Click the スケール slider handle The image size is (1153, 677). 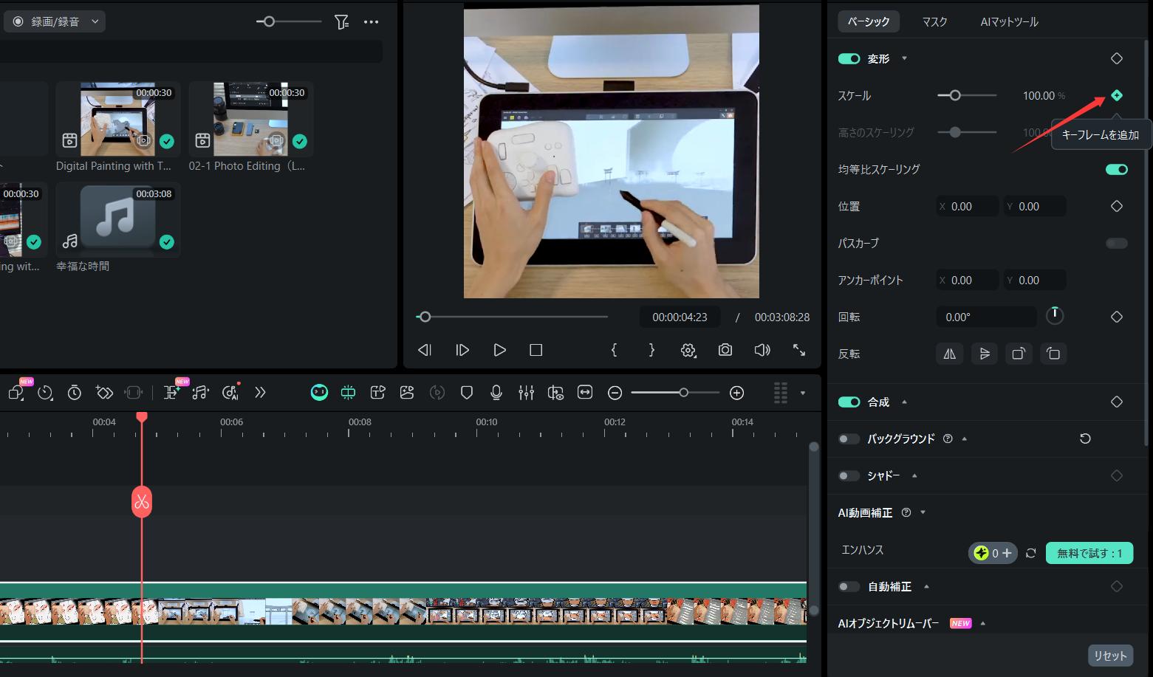coord(955,95)
